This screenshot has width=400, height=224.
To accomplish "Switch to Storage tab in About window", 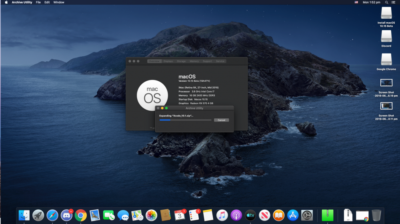I will point(181,61).
